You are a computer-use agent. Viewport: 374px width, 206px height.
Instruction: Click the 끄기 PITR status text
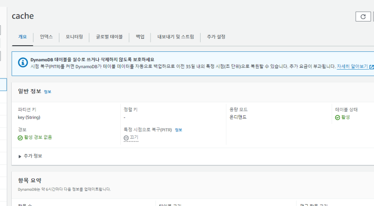[x=134, y=137]
